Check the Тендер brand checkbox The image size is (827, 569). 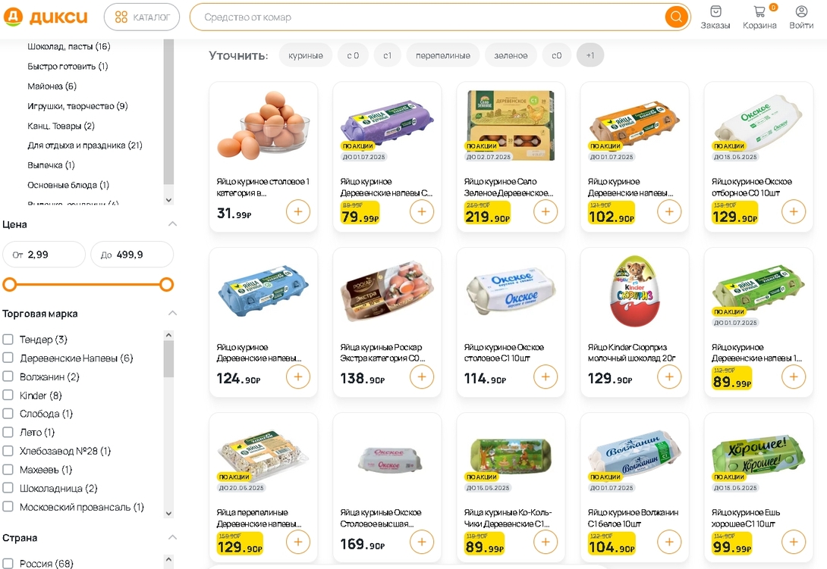click(8, 339)
